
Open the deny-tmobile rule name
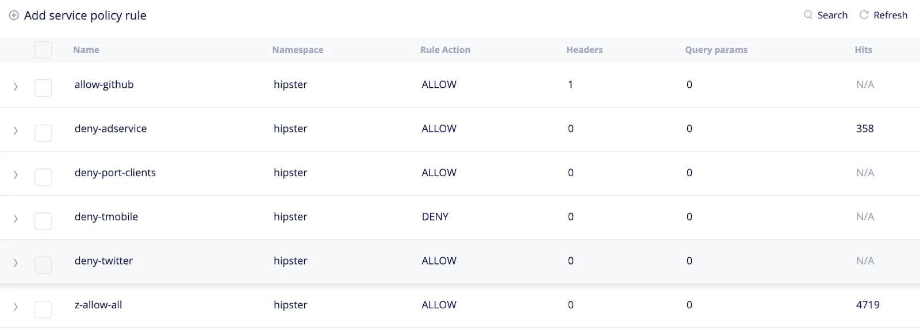106,217
